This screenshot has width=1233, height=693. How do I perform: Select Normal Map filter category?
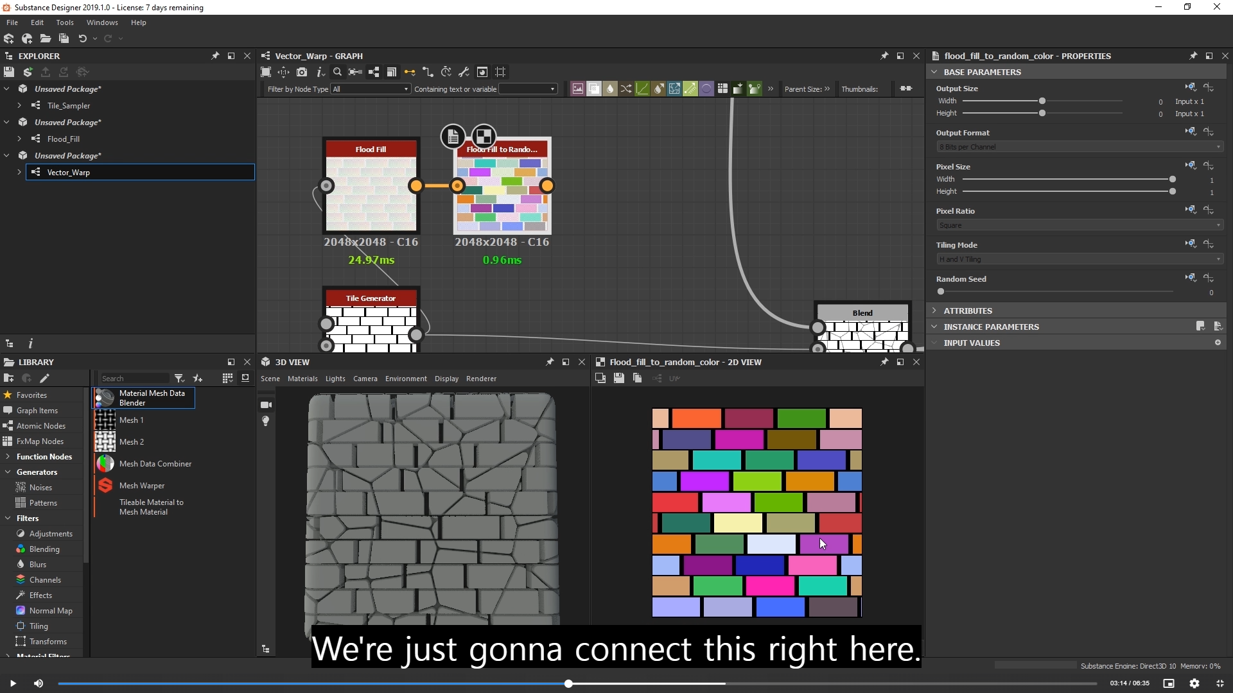(x=51, y=611)
